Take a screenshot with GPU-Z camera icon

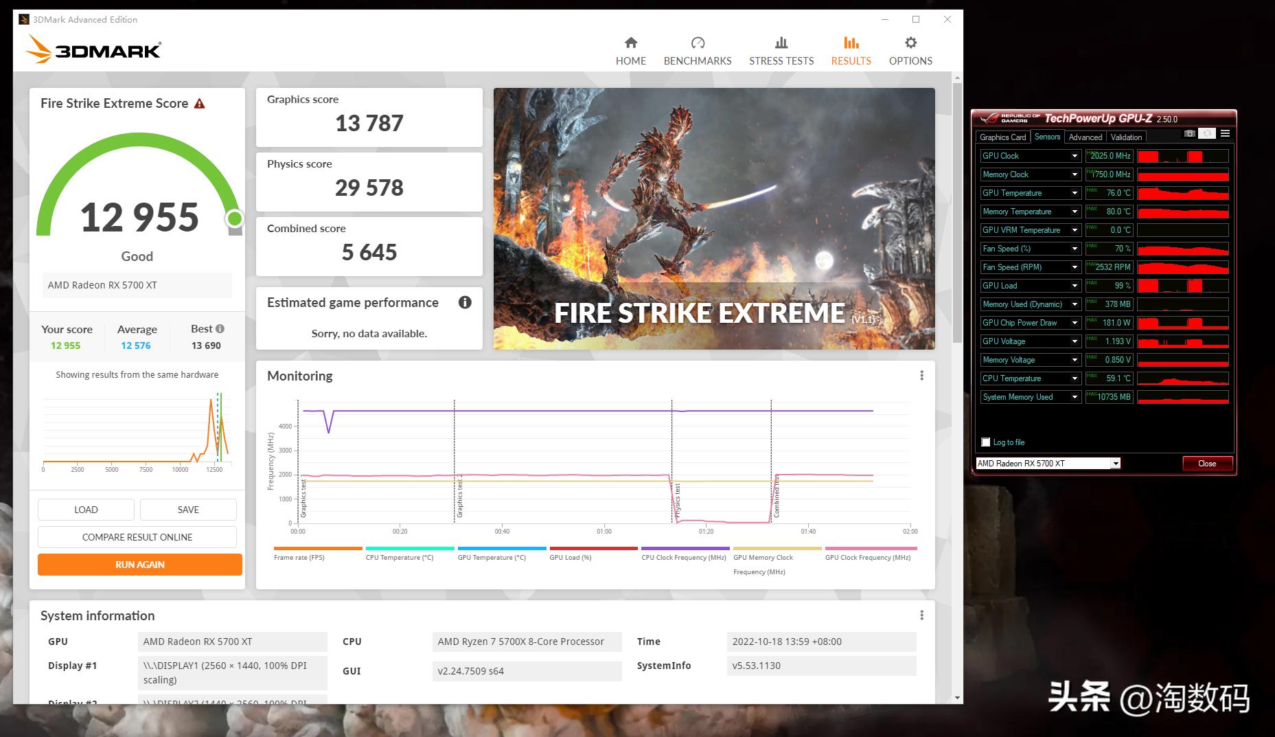[x=1191, y=133]
